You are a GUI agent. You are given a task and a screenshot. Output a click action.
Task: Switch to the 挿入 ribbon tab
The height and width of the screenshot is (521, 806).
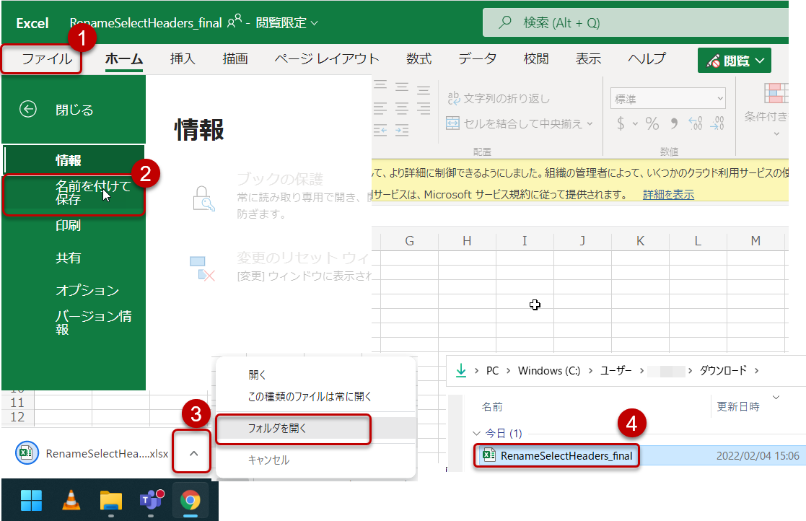pos(183,60)
